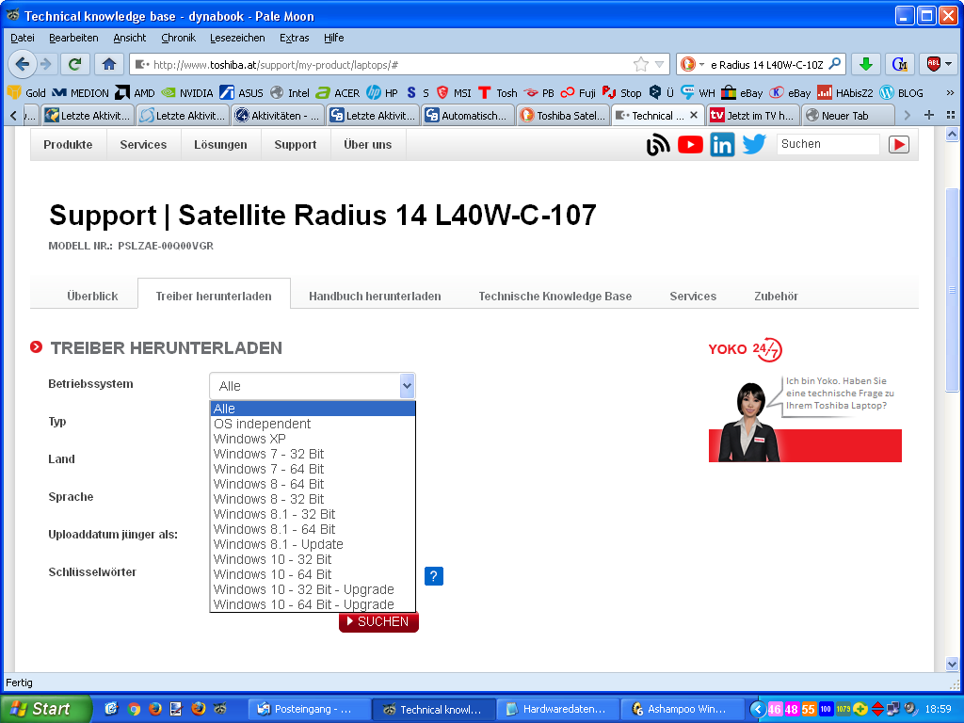
Task: Open the Adblock ABL toolbar icon
Action: pyautogui.click(x=933, y=64)
